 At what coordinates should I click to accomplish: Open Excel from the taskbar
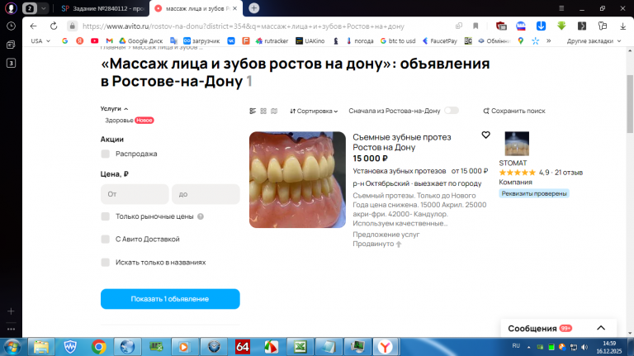coord(300,347)
